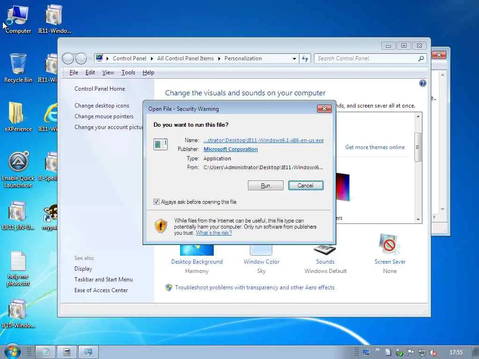Open the Display link under See also
479x359 pixels.
pos(83,269)
